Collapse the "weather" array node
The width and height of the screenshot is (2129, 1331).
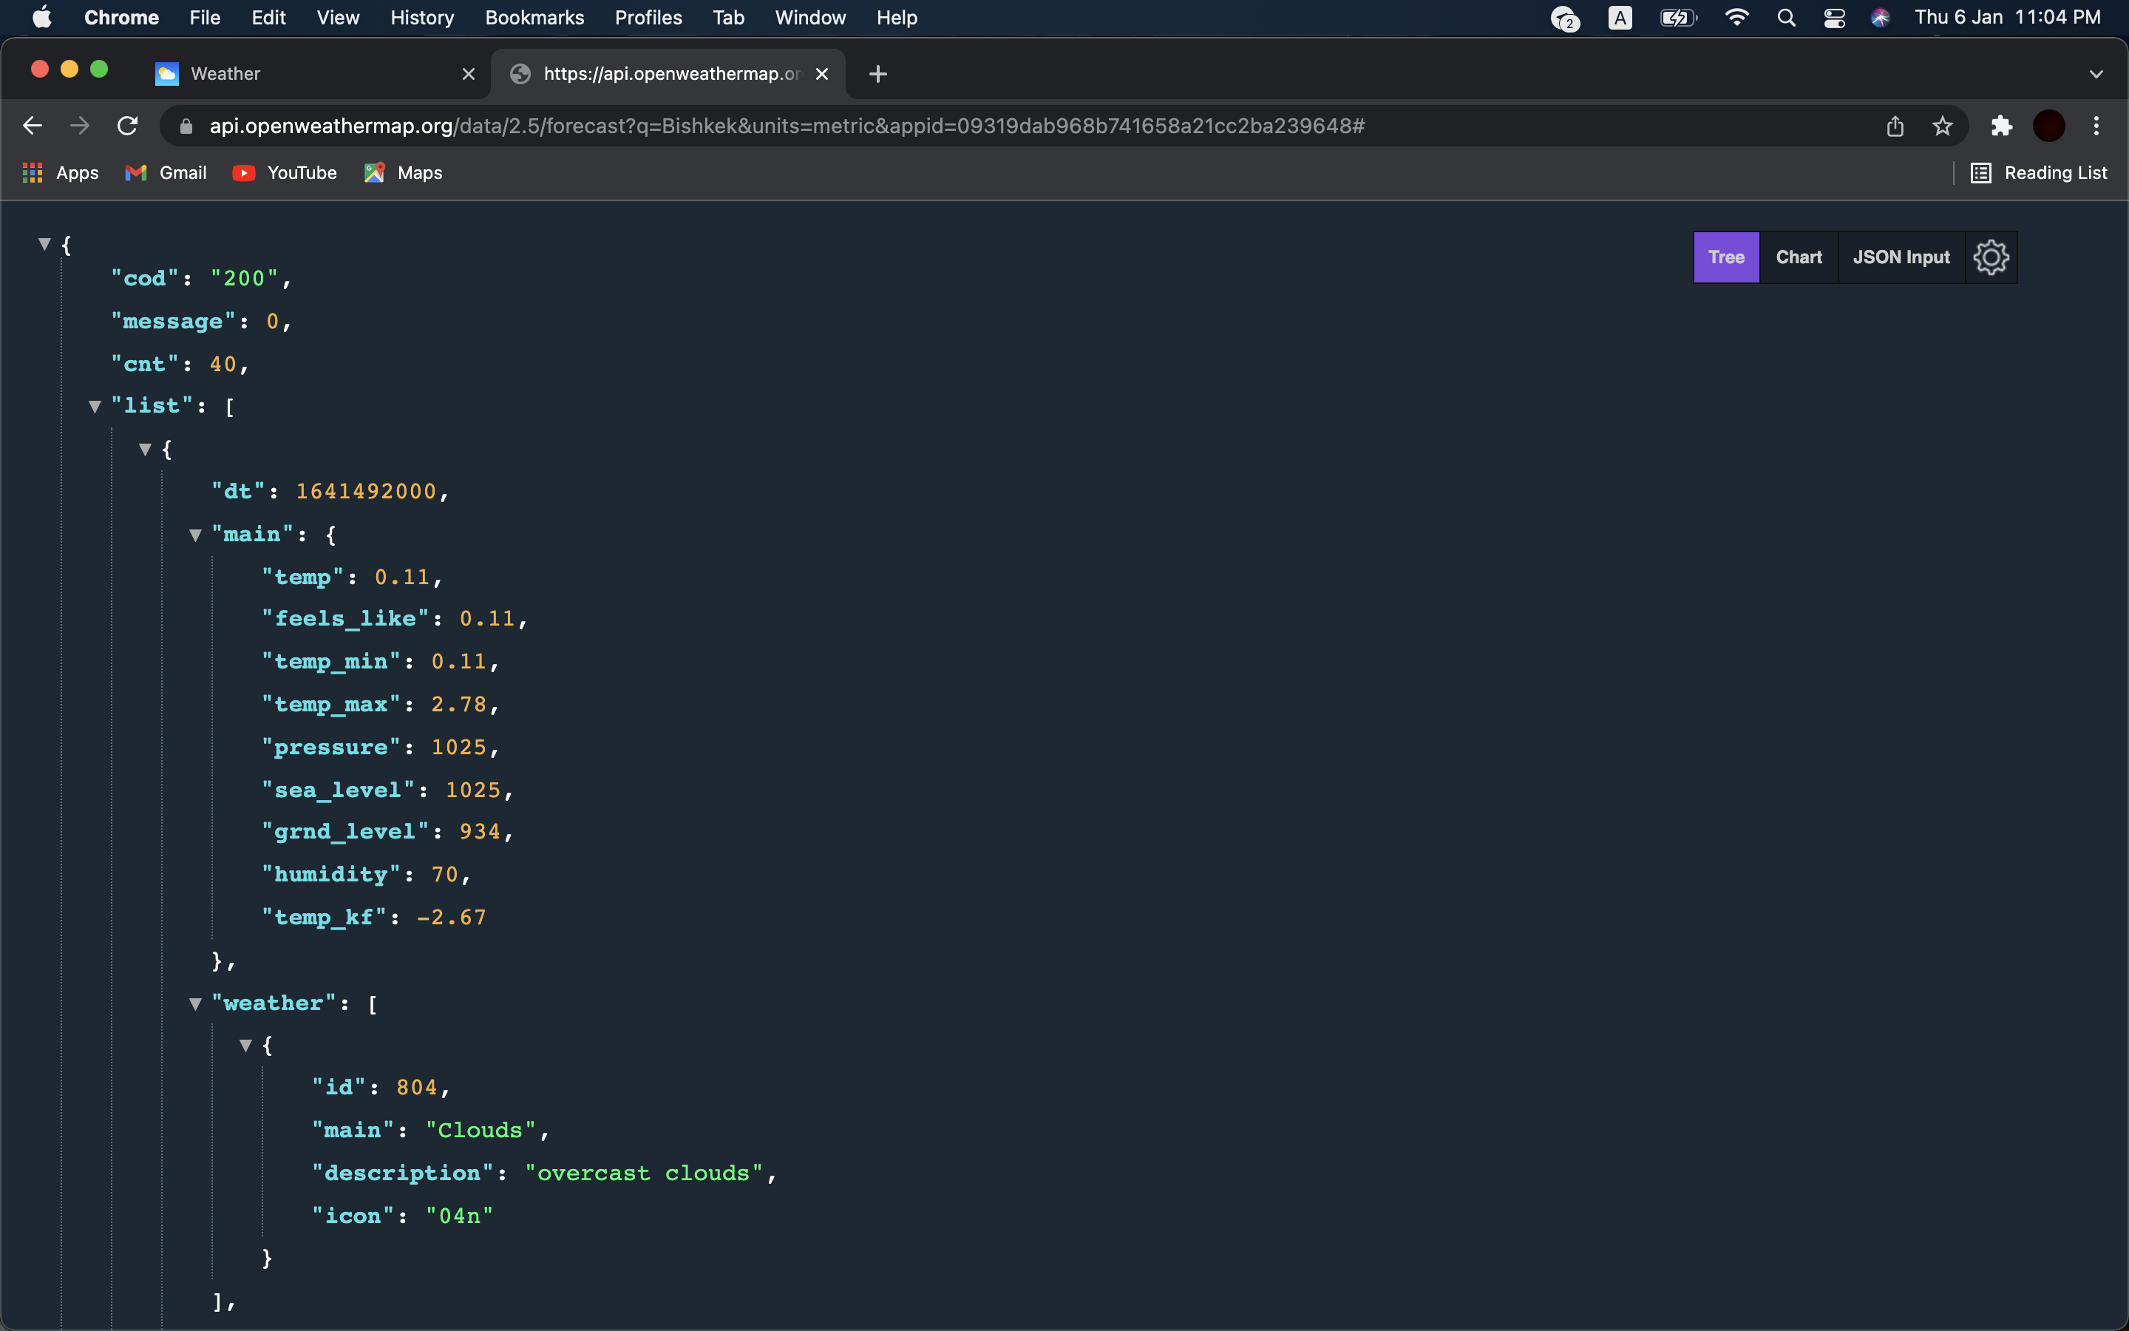point(195,1003)
